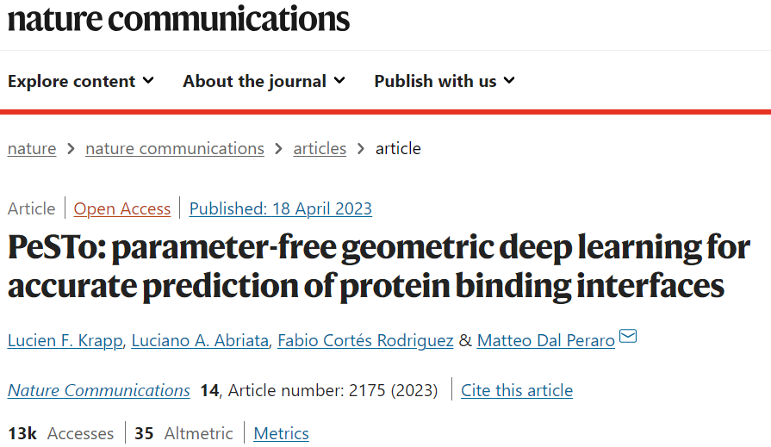Click the italic Nature Communications journal link
The height and width of the screenshot is (447, 771).
pyautogui.click(x=99, y=390)
